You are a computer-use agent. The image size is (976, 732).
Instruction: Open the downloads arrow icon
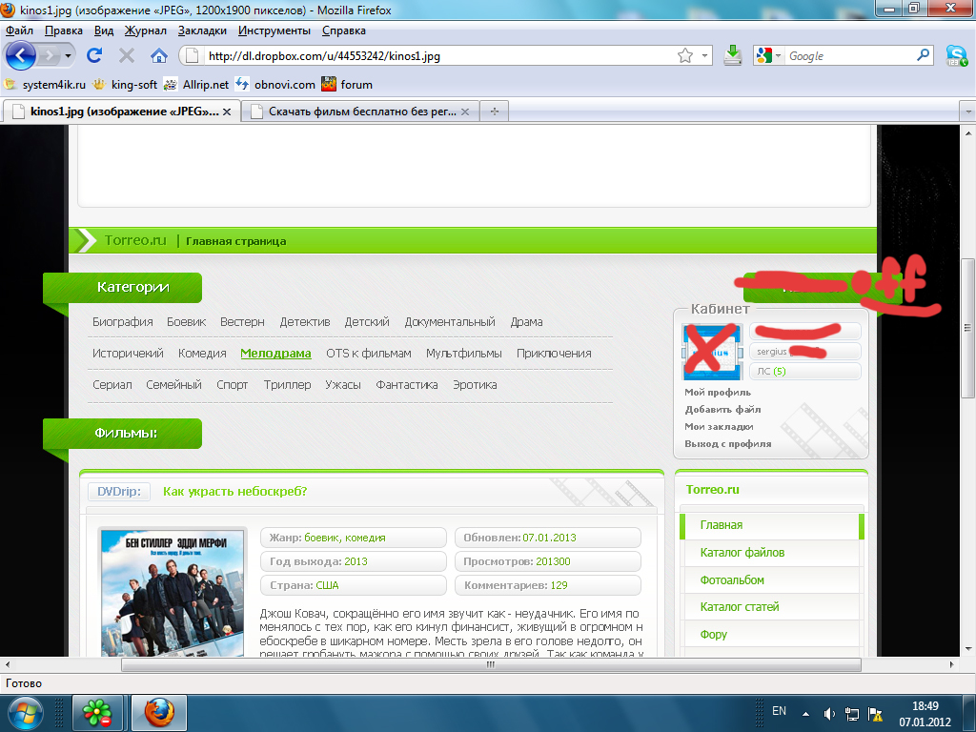coord(733,56)
